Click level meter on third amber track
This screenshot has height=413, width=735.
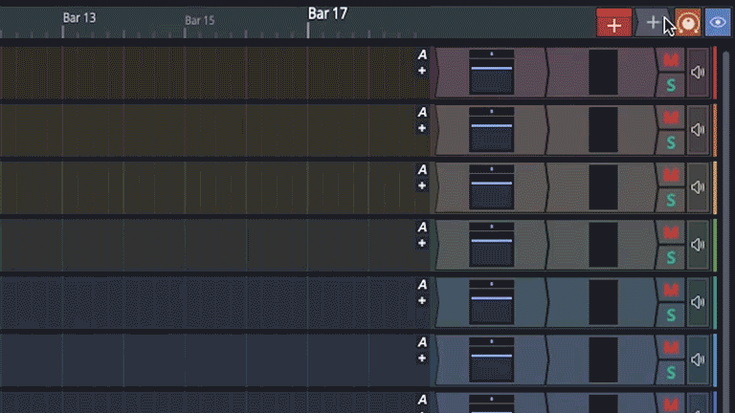(603, 187)
